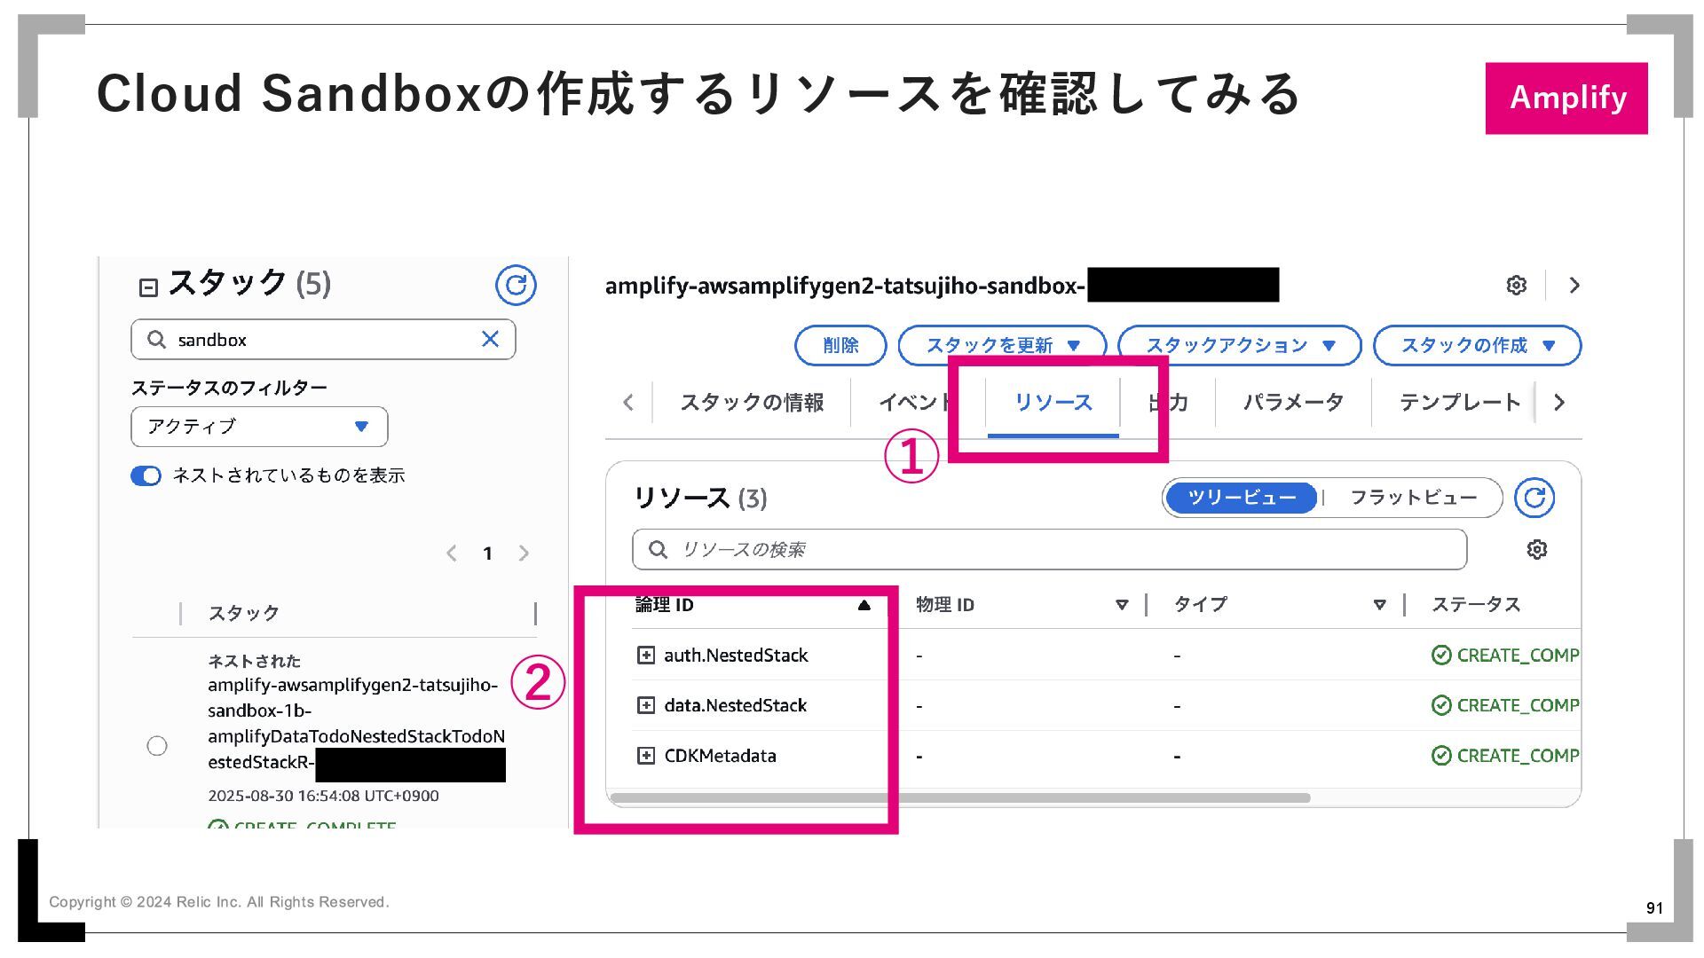Select the ツリービュー view option

(x=1242, y=498)
